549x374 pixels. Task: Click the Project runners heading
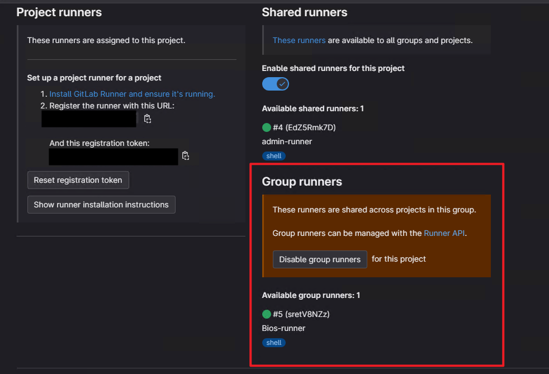point(59,12)
